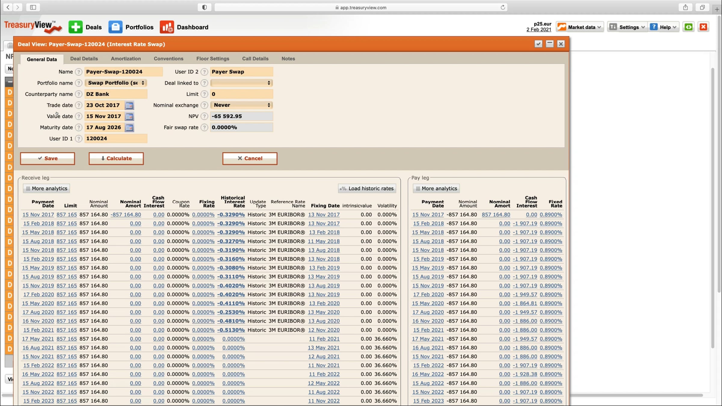Toggle the browser sidebar button
This screenshot has height=406, width=722.
[33, 7]
